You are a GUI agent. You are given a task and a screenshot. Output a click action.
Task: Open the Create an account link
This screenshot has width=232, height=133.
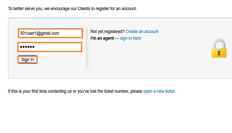pos(142,32)
